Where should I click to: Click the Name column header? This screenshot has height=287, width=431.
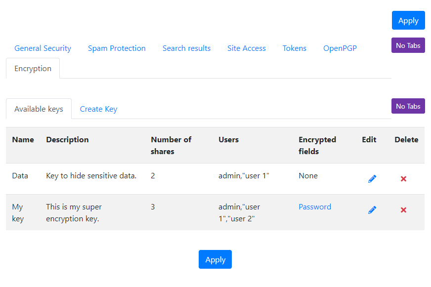23,139
